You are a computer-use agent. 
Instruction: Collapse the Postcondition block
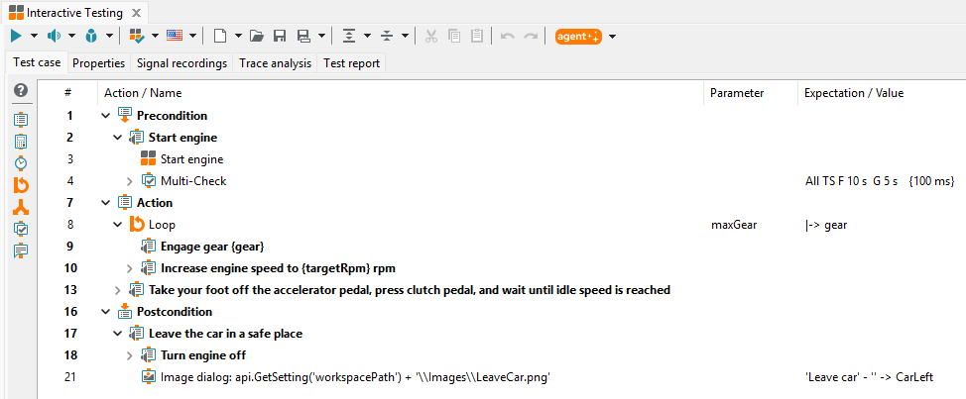coord(105,312)
